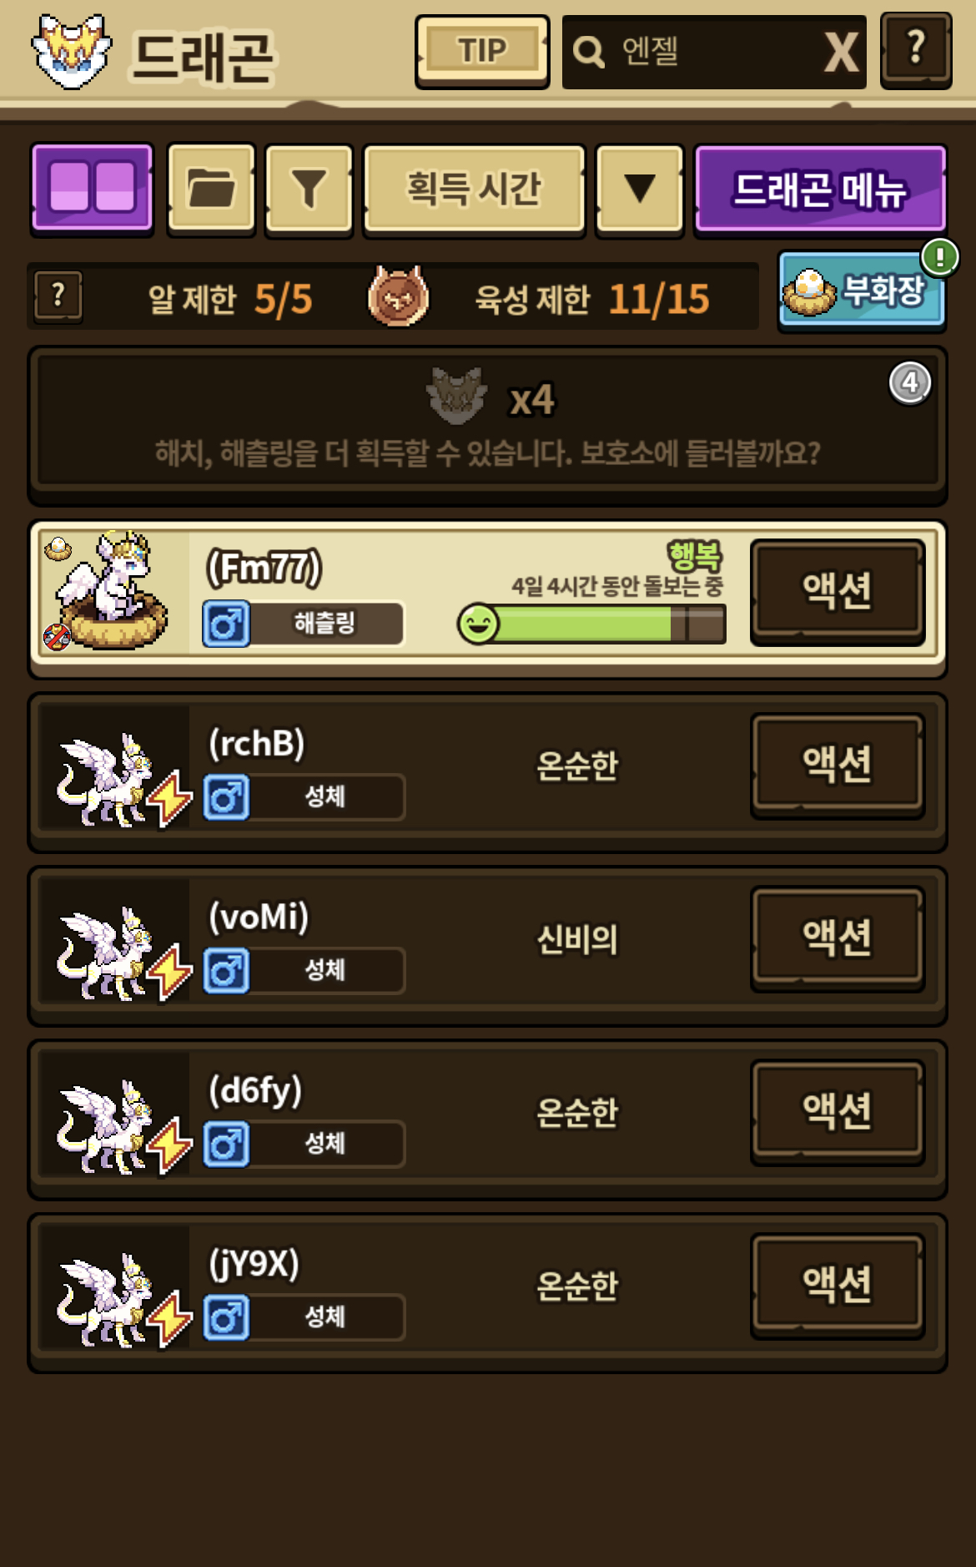Viewport: 976px width, 1567px height.
Task: Select the shelter x4 notice banner
Action: [x=487, y=425]
